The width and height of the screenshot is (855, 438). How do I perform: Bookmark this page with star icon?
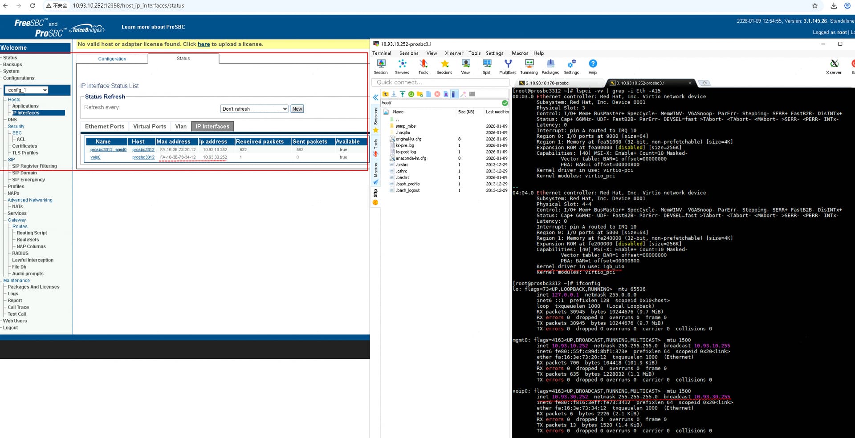[814, 6]
